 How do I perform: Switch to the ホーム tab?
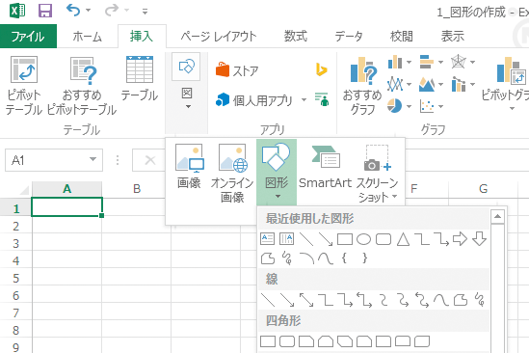pos(87,36)
